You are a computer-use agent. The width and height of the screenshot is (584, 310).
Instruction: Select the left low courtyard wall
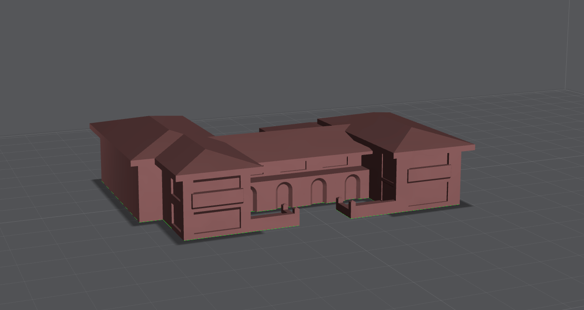pos(274,220)
